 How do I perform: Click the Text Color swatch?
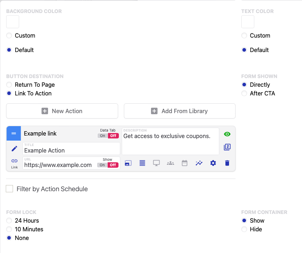tap(248, 22)
